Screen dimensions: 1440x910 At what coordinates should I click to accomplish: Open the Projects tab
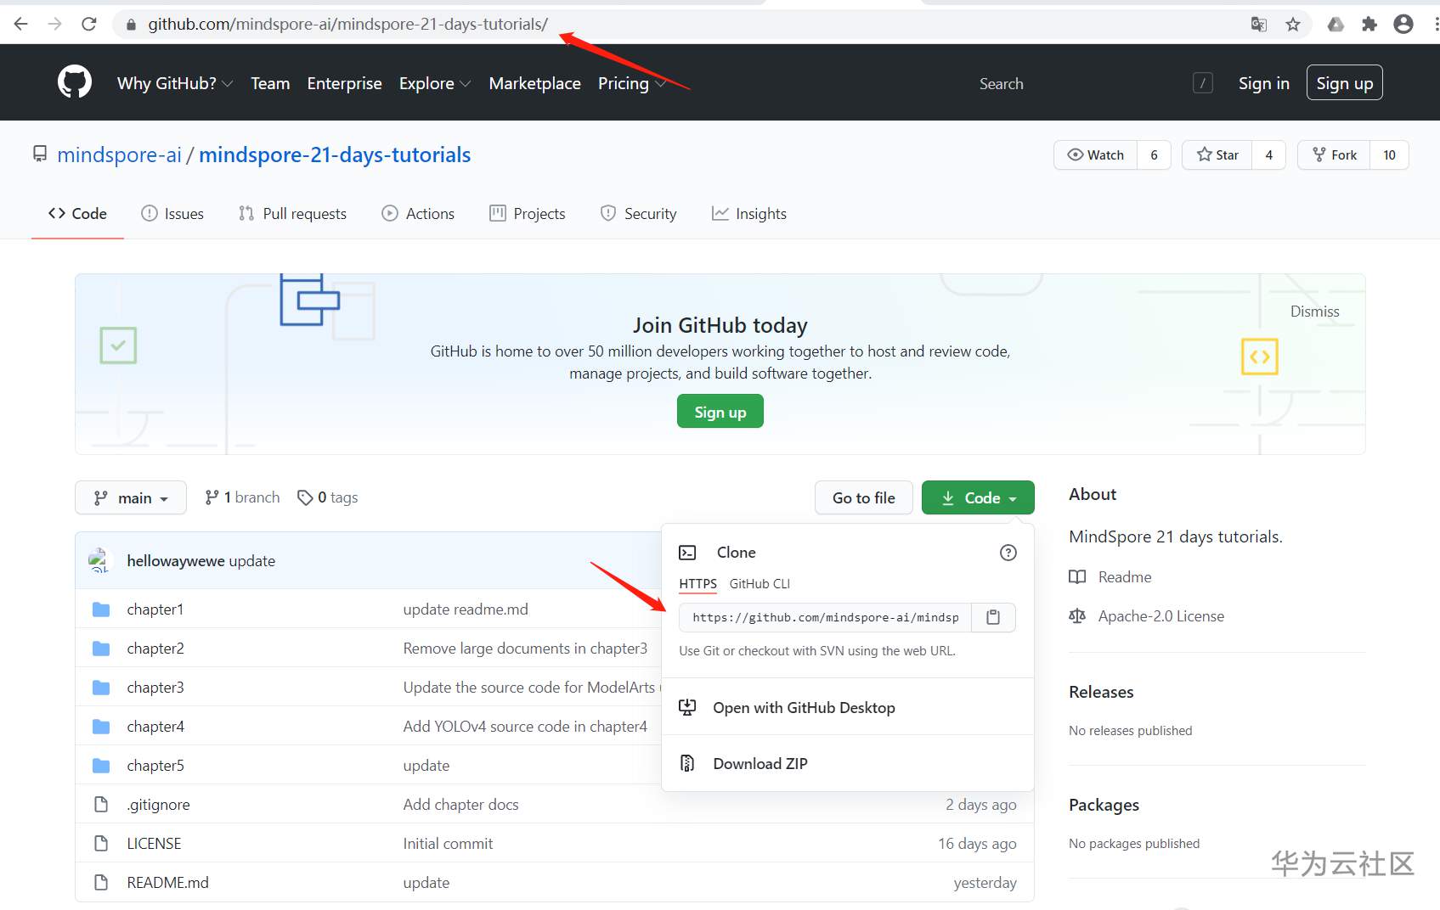pos(528,214)
